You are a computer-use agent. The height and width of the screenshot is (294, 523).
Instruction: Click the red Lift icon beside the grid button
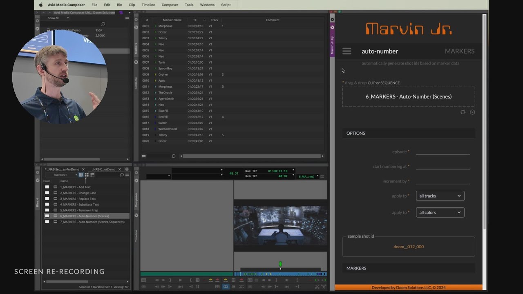pyautogui.click(x=241, y=280)
